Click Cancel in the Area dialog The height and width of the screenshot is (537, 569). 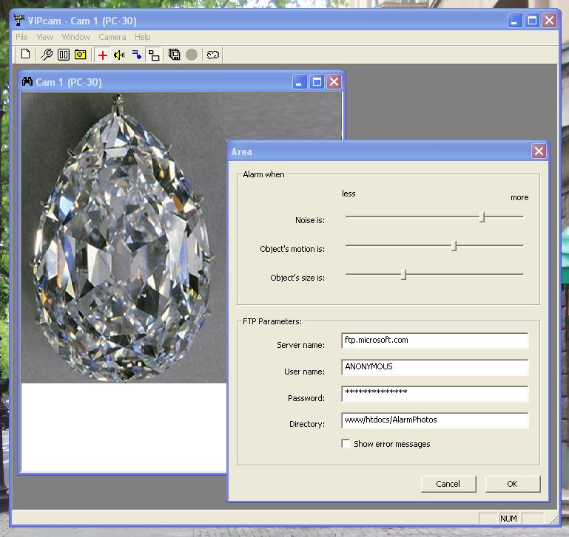(448, 484)
